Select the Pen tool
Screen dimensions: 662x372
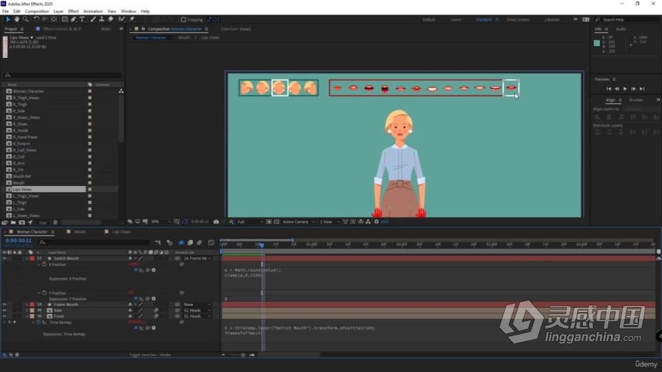coord(74,19)
